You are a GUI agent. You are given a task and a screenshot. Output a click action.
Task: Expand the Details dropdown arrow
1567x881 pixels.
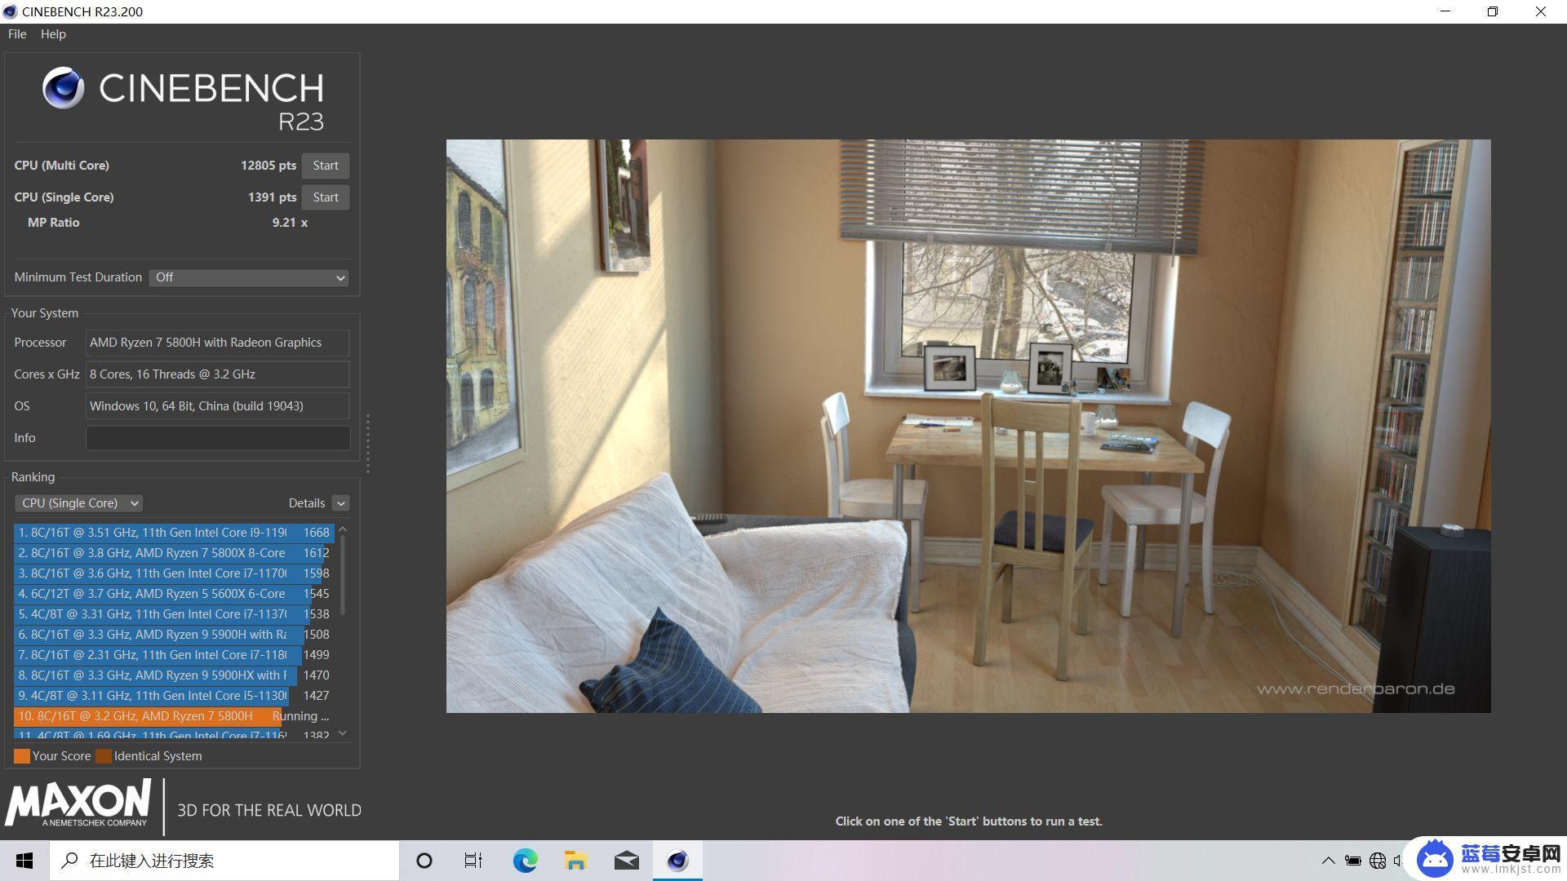pos(341,503)
